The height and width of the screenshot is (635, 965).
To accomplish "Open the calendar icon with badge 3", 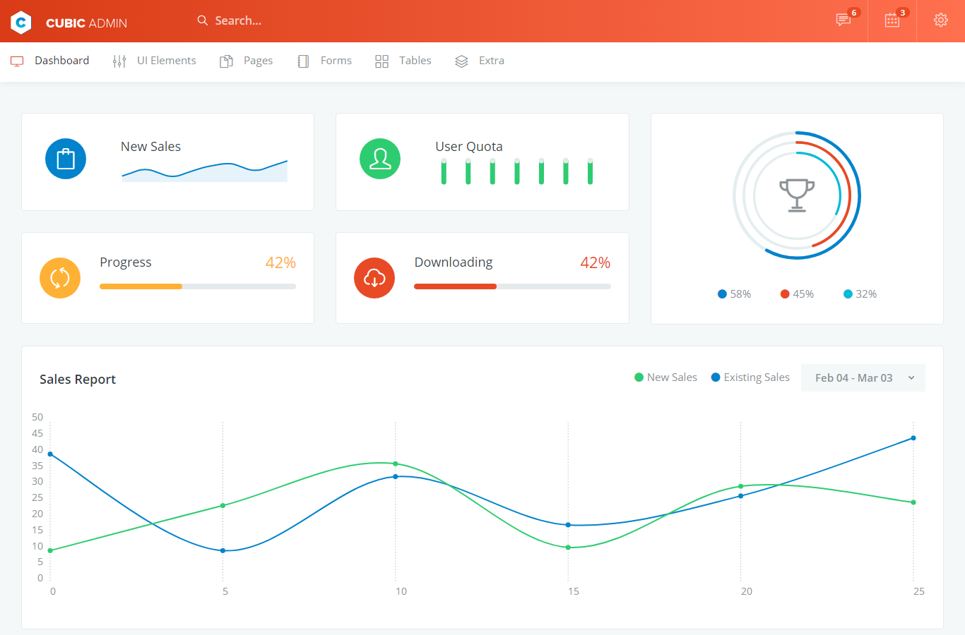I will pyautogui.click(x=892, y=20).
